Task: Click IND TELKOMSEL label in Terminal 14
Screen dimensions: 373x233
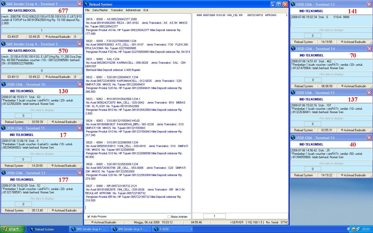Action: [312, 55]
